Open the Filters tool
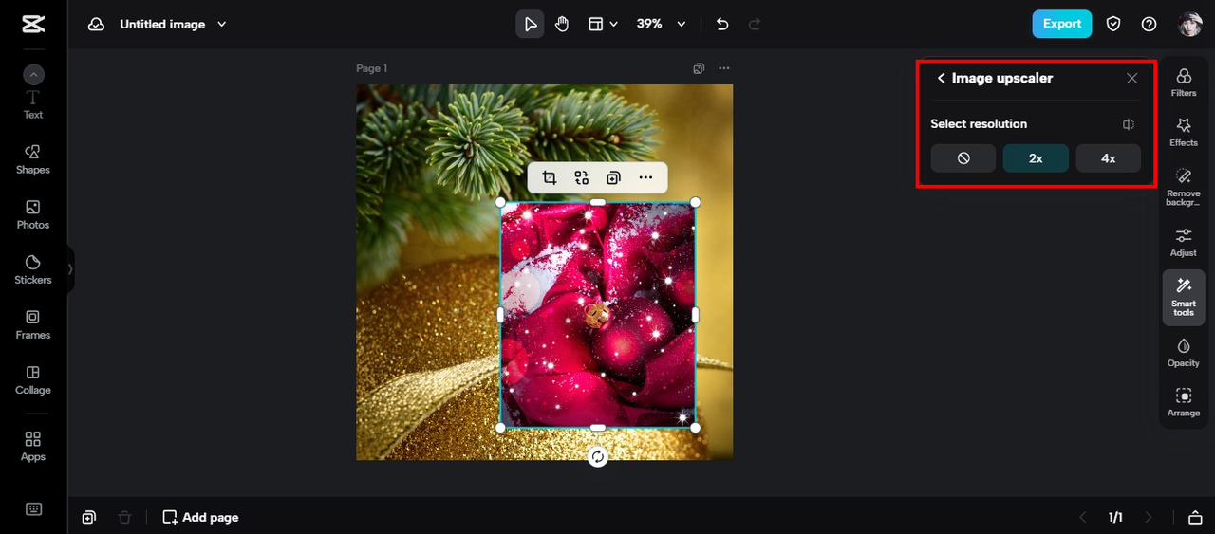The height and width of the screenshot is (534, 1215). [x=1184, y=83]
